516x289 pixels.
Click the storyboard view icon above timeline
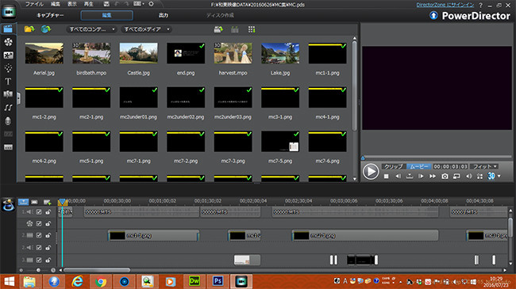click(35, 202)
